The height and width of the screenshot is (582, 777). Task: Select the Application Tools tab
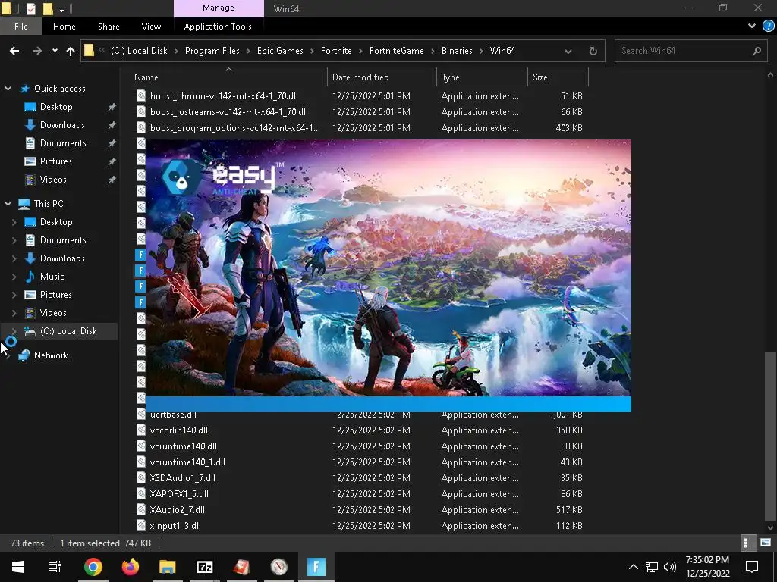pyautogui.click(x=218, y=27)
